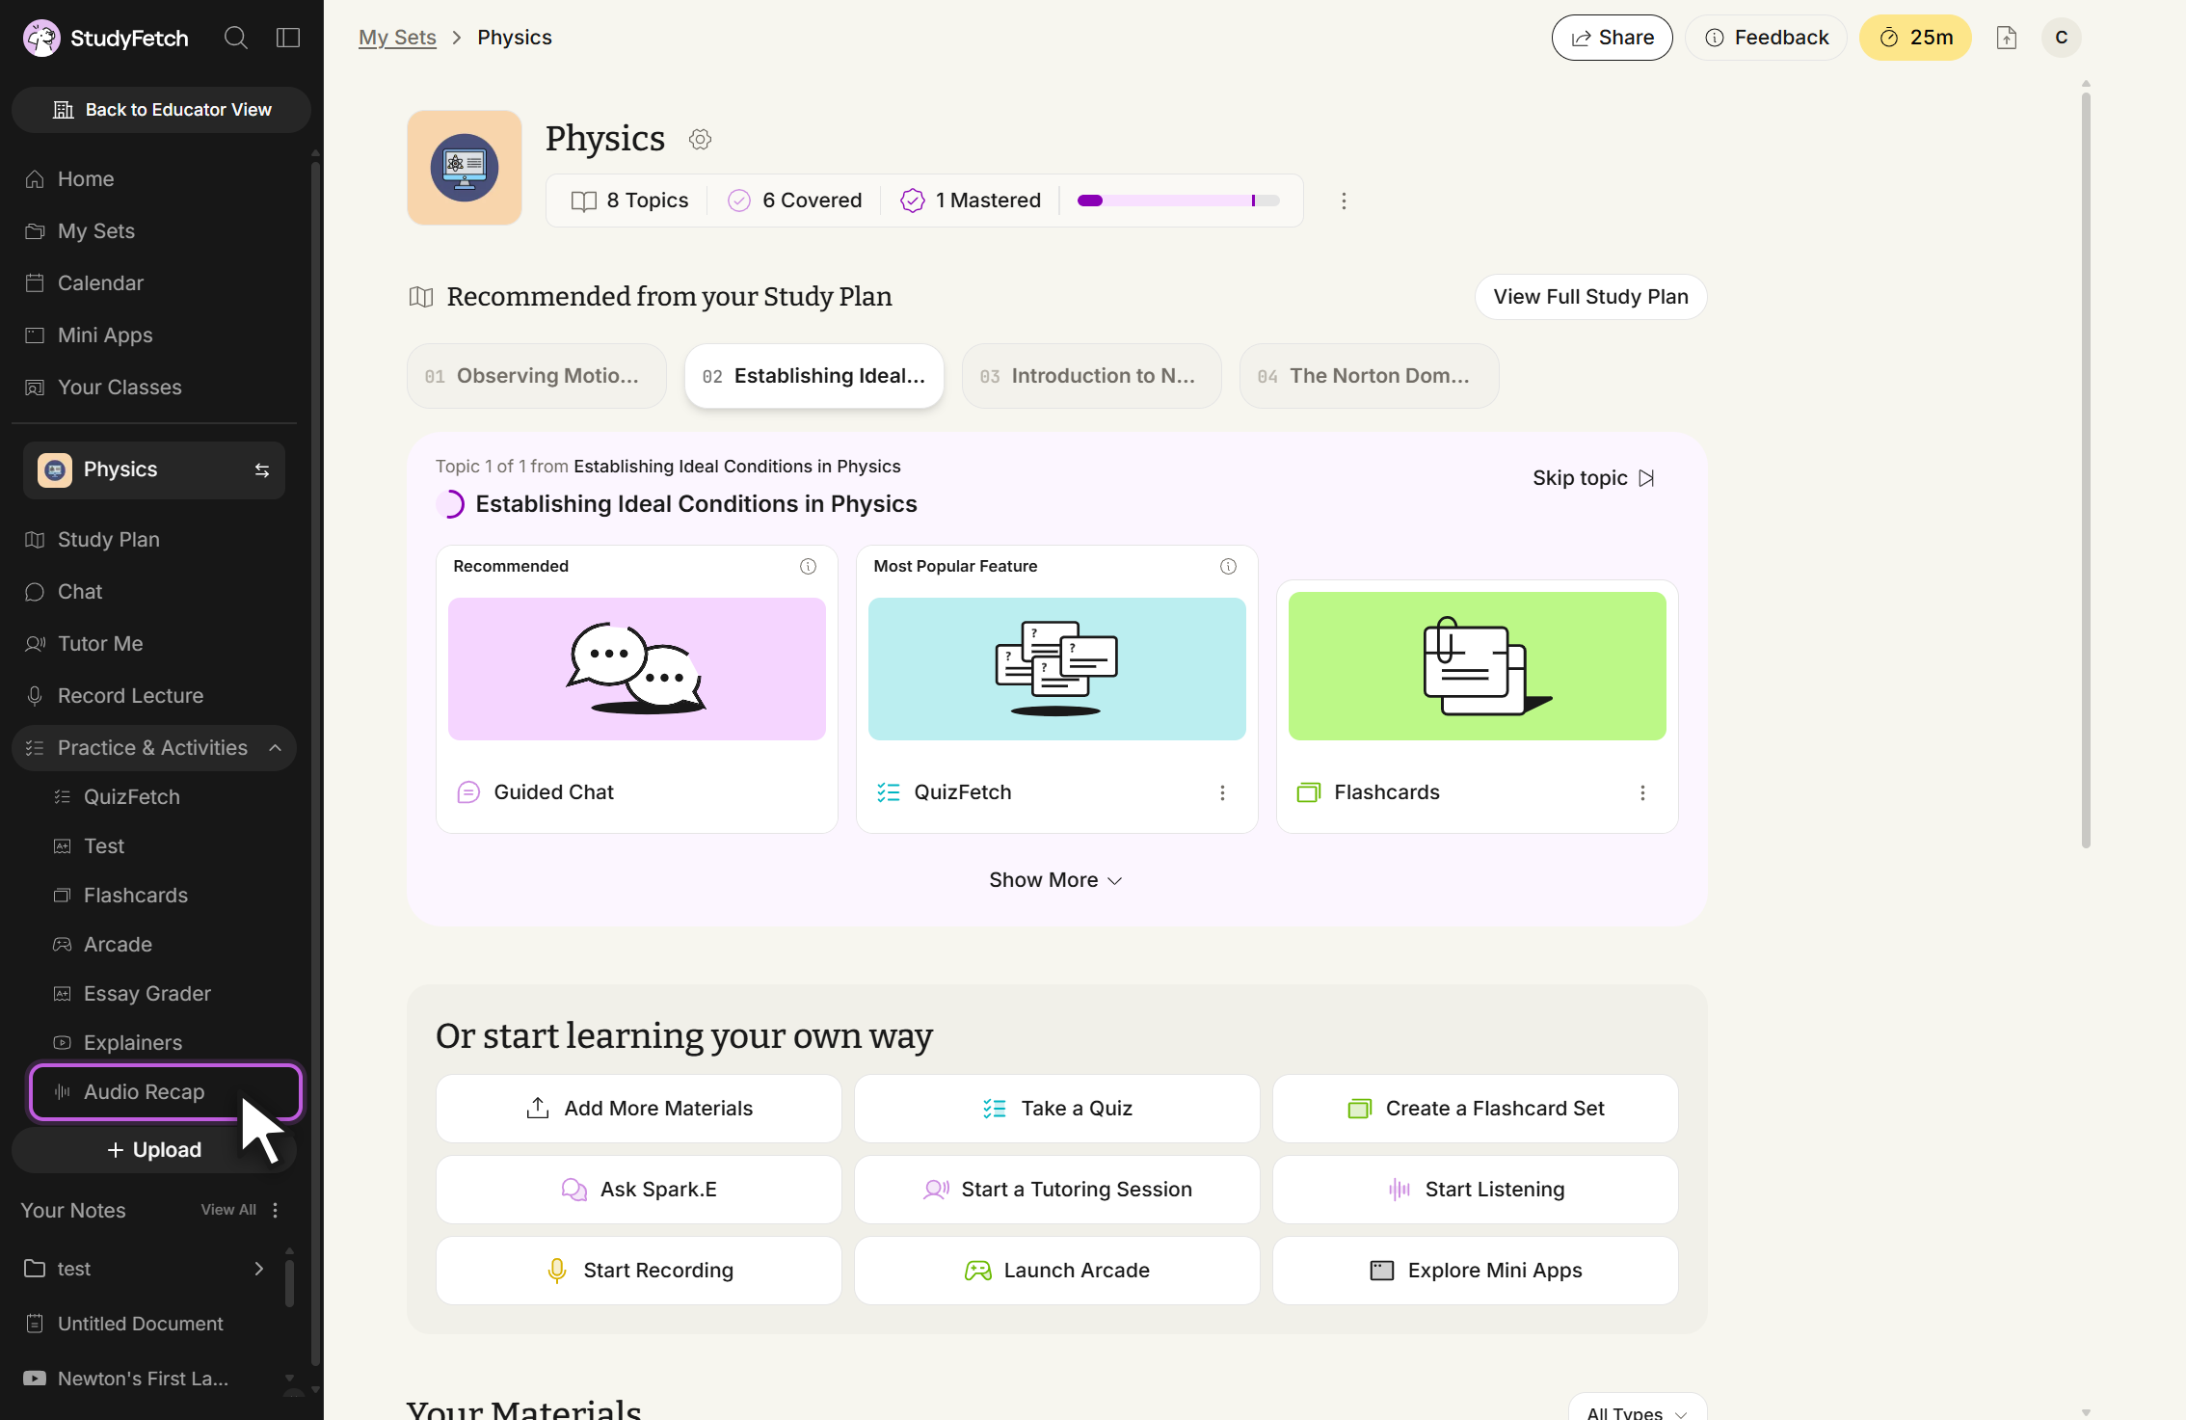
Task: Click the mastery progress bar
Action: 1178,201
